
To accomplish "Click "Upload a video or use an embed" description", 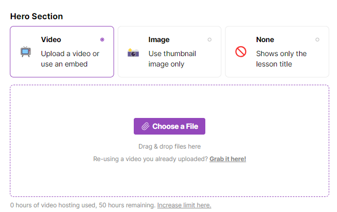I will pyautogui.click(x=70, y=59).
